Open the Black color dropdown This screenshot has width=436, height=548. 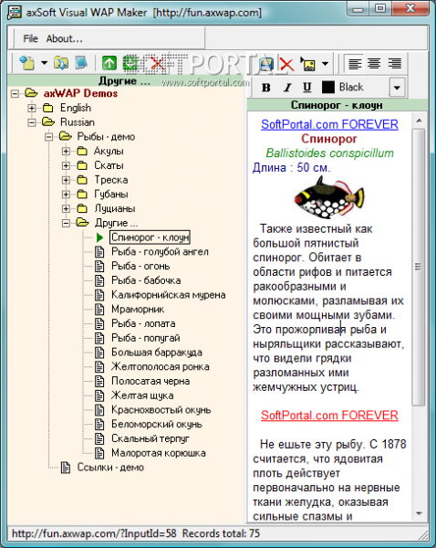pos(398,88)
